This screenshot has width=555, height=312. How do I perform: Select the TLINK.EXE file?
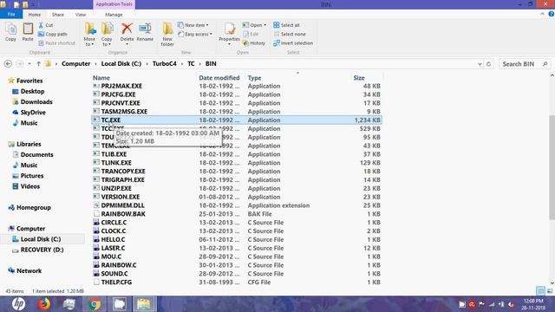pyautogui.click(x=237, y=163)
